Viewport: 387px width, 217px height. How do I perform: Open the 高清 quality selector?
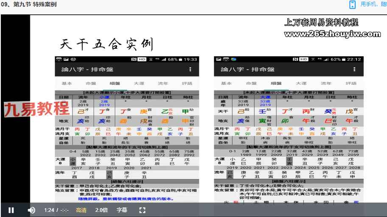(81, 210)
